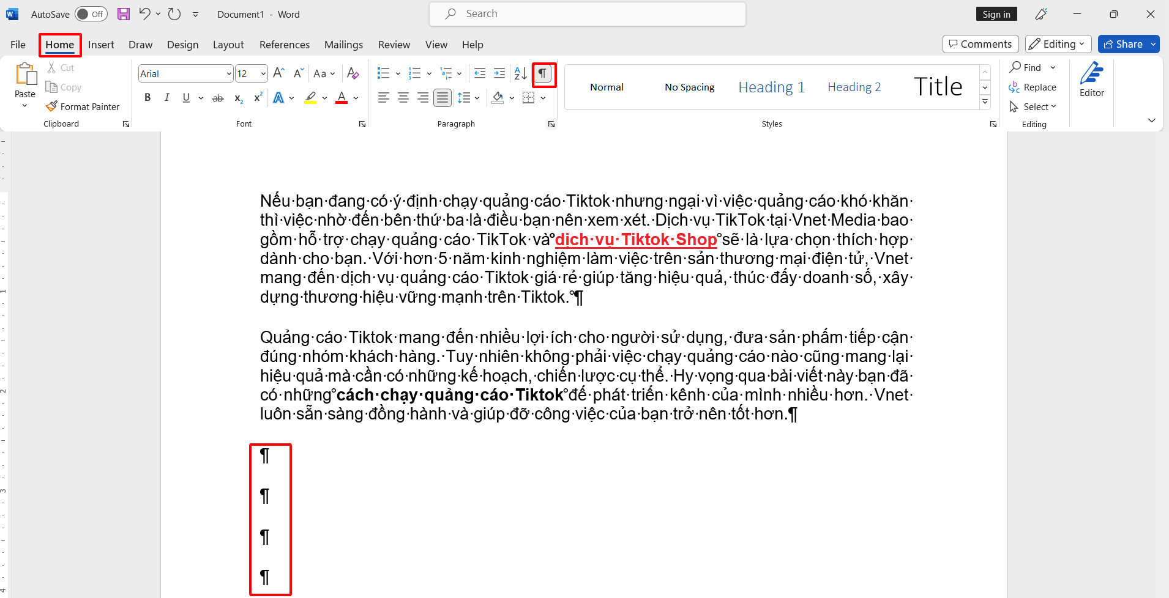Click Numbering list icon
This screenshot has height=598, width=1169.
414,73
